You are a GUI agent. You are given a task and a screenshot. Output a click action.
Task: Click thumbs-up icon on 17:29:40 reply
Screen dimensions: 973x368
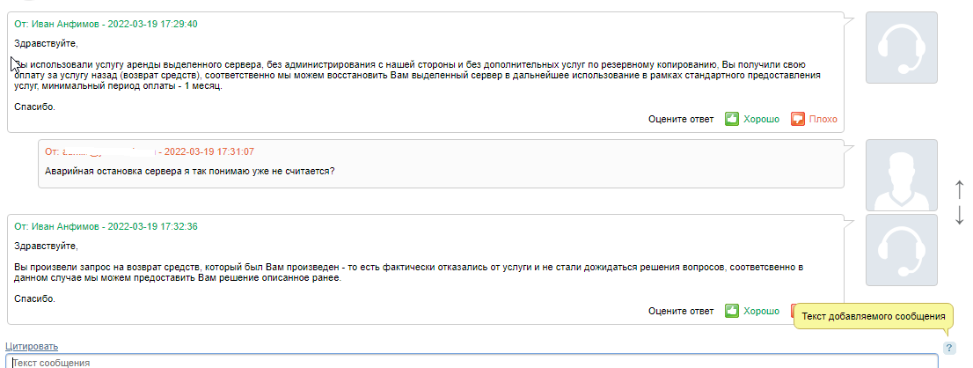coord(732,119)
